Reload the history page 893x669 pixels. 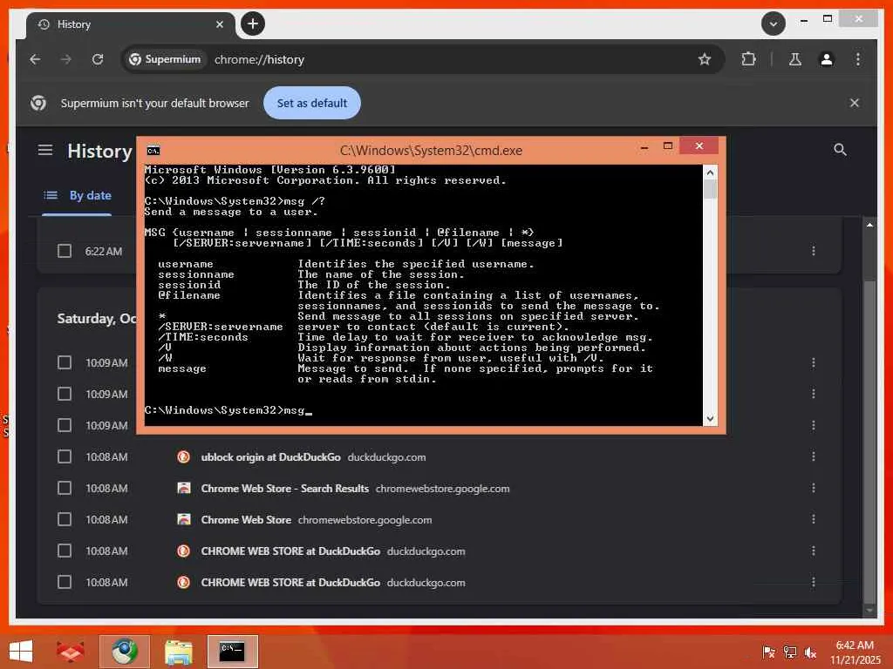98,59
